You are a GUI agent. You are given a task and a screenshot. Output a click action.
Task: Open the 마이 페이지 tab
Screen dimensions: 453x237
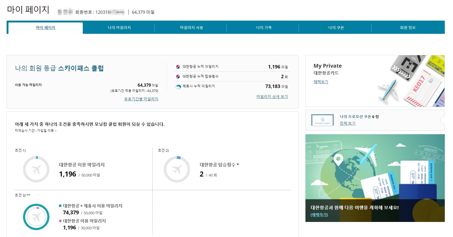45,28
